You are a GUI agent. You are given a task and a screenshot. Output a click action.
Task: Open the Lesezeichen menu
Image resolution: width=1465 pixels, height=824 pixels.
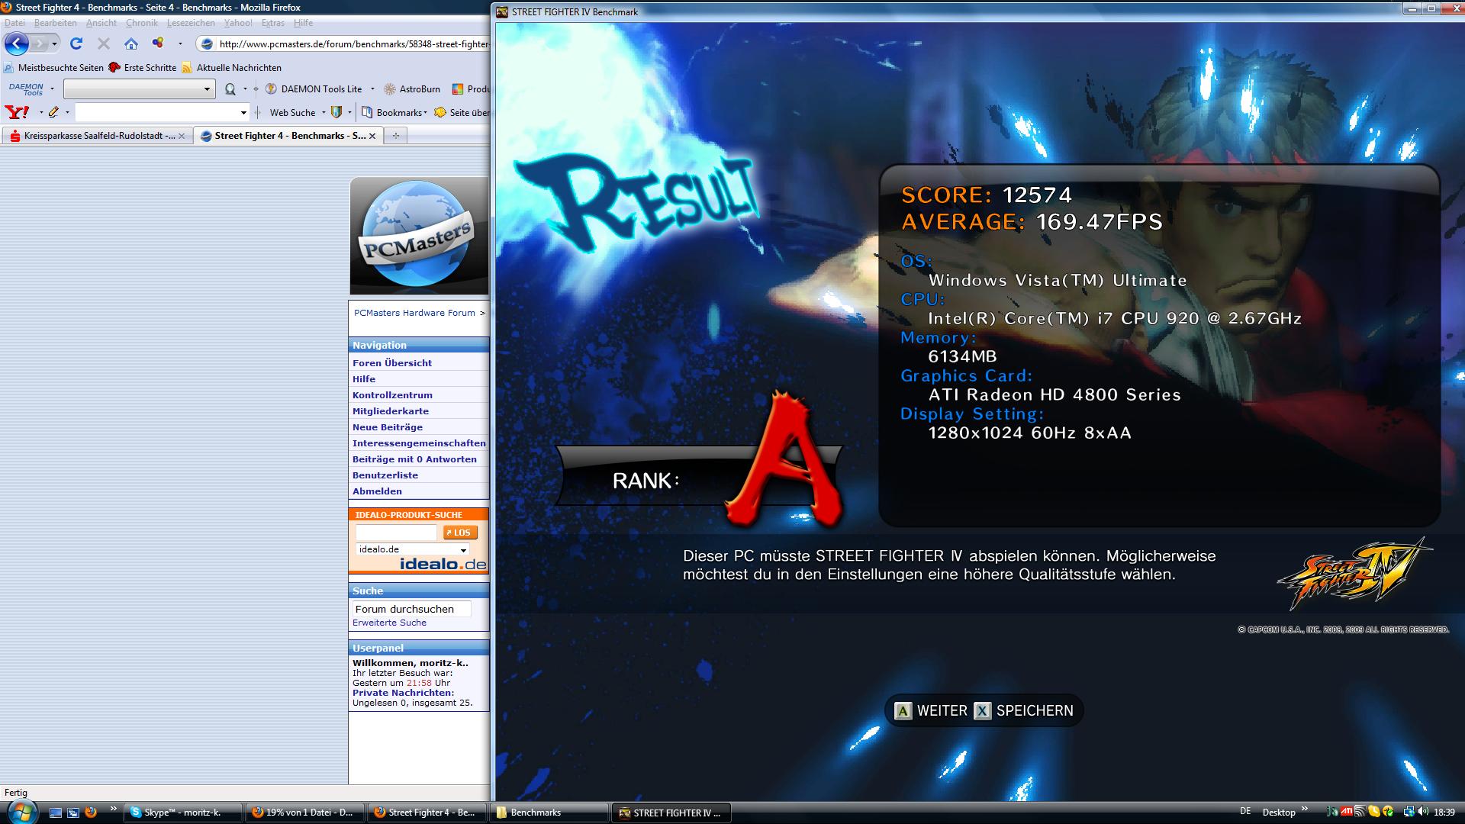click(191, 23)
